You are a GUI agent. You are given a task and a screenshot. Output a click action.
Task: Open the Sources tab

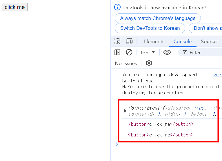pos(210,41)
